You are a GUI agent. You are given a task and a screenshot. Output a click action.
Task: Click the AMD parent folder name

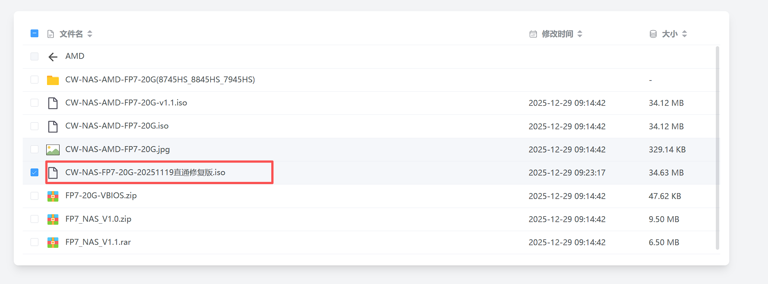pyautogui.click(x=75, y=56)
